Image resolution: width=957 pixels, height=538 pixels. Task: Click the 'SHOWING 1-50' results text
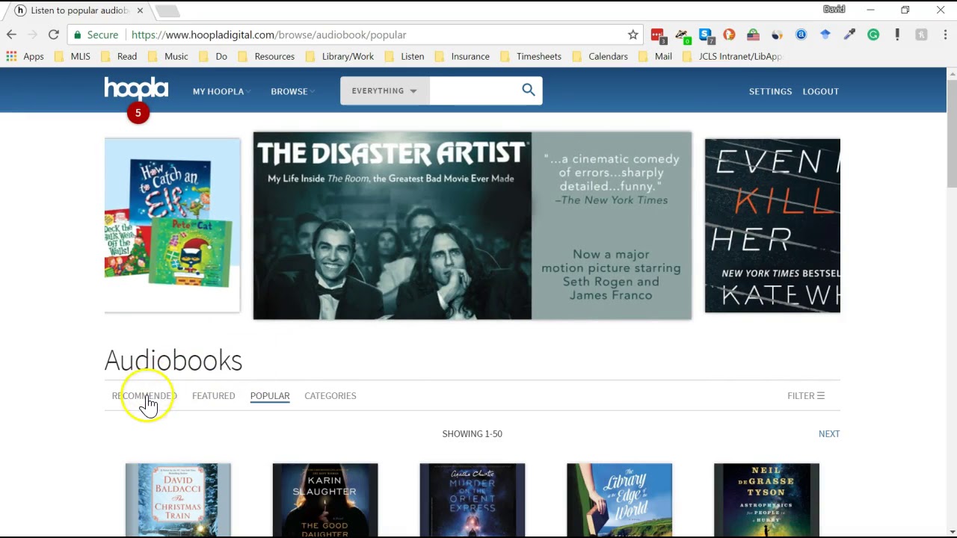472,434
